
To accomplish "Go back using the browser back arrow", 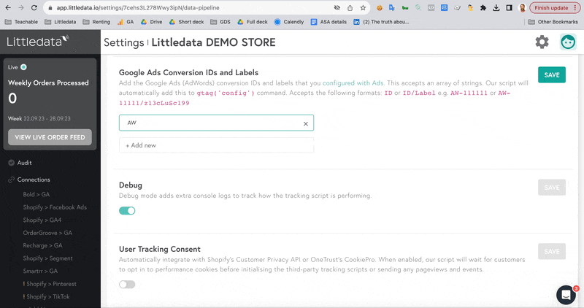I will 8,7.
